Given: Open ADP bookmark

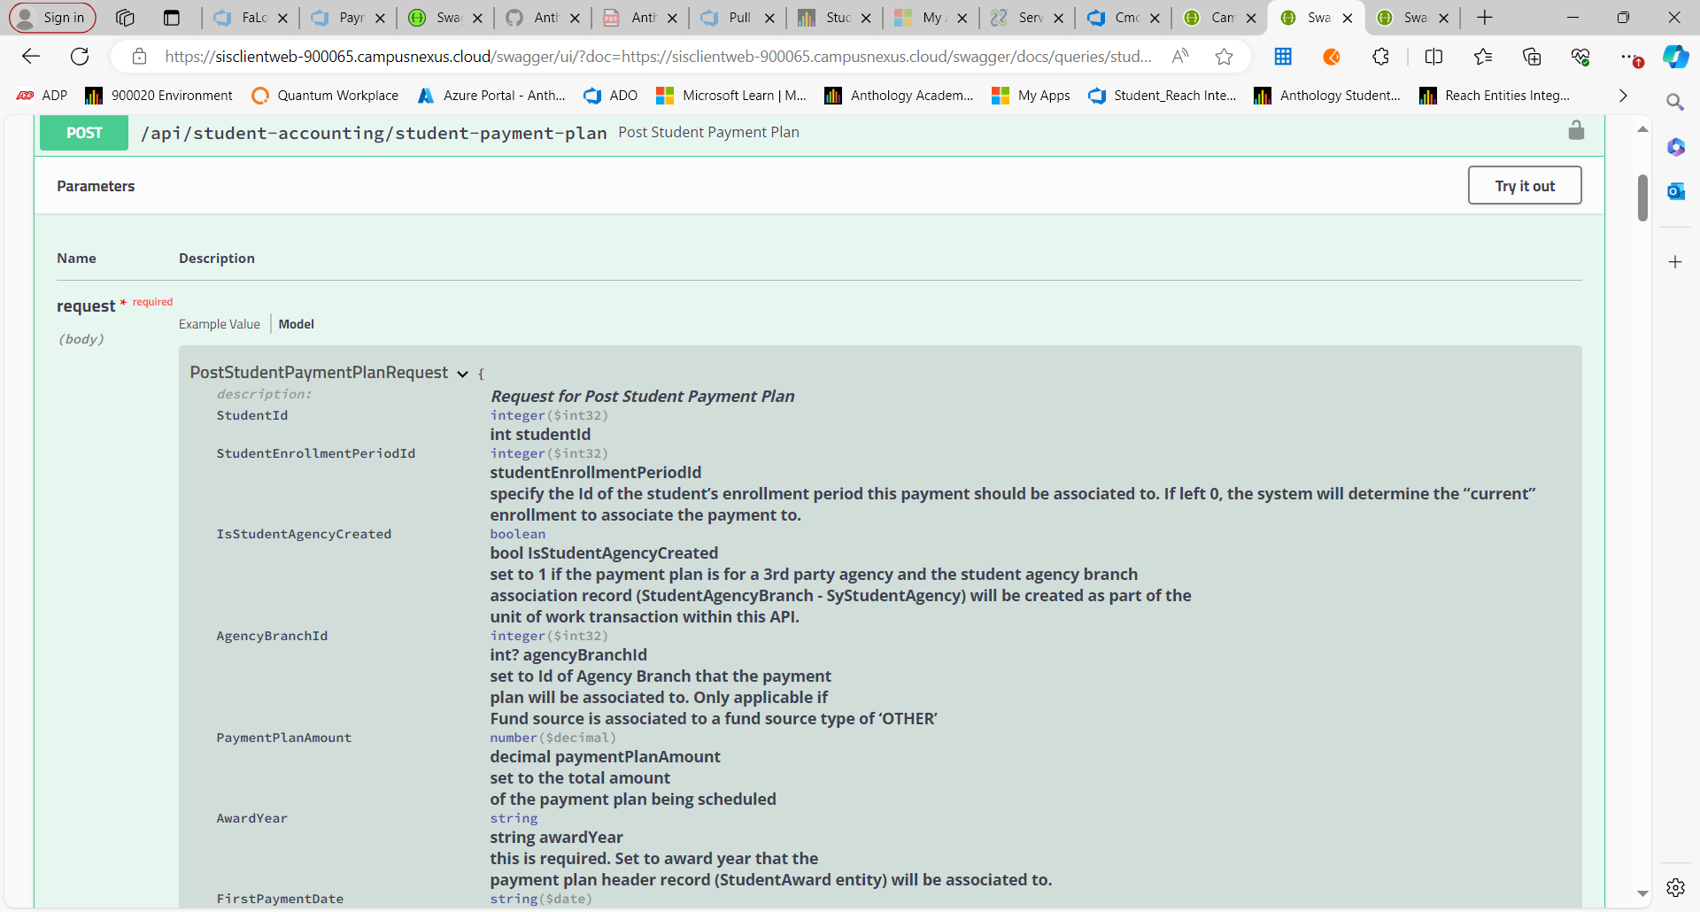Looking at the screenshot, I should (42, 96).
